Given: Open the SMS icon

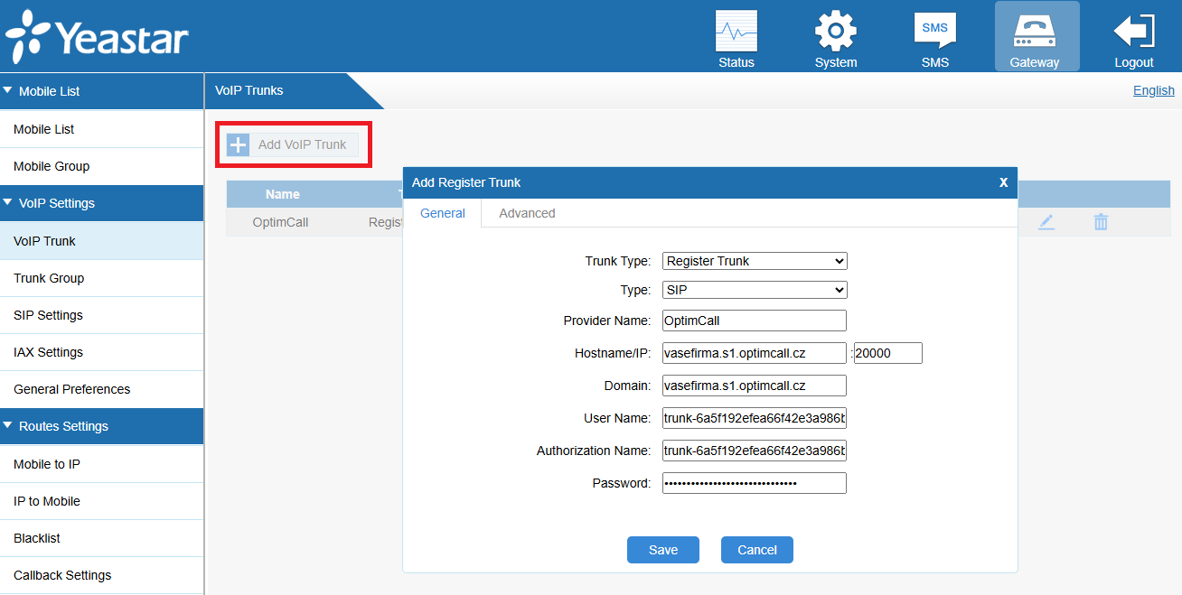Looking at the screenshot, I should click(x=935, y=31).
